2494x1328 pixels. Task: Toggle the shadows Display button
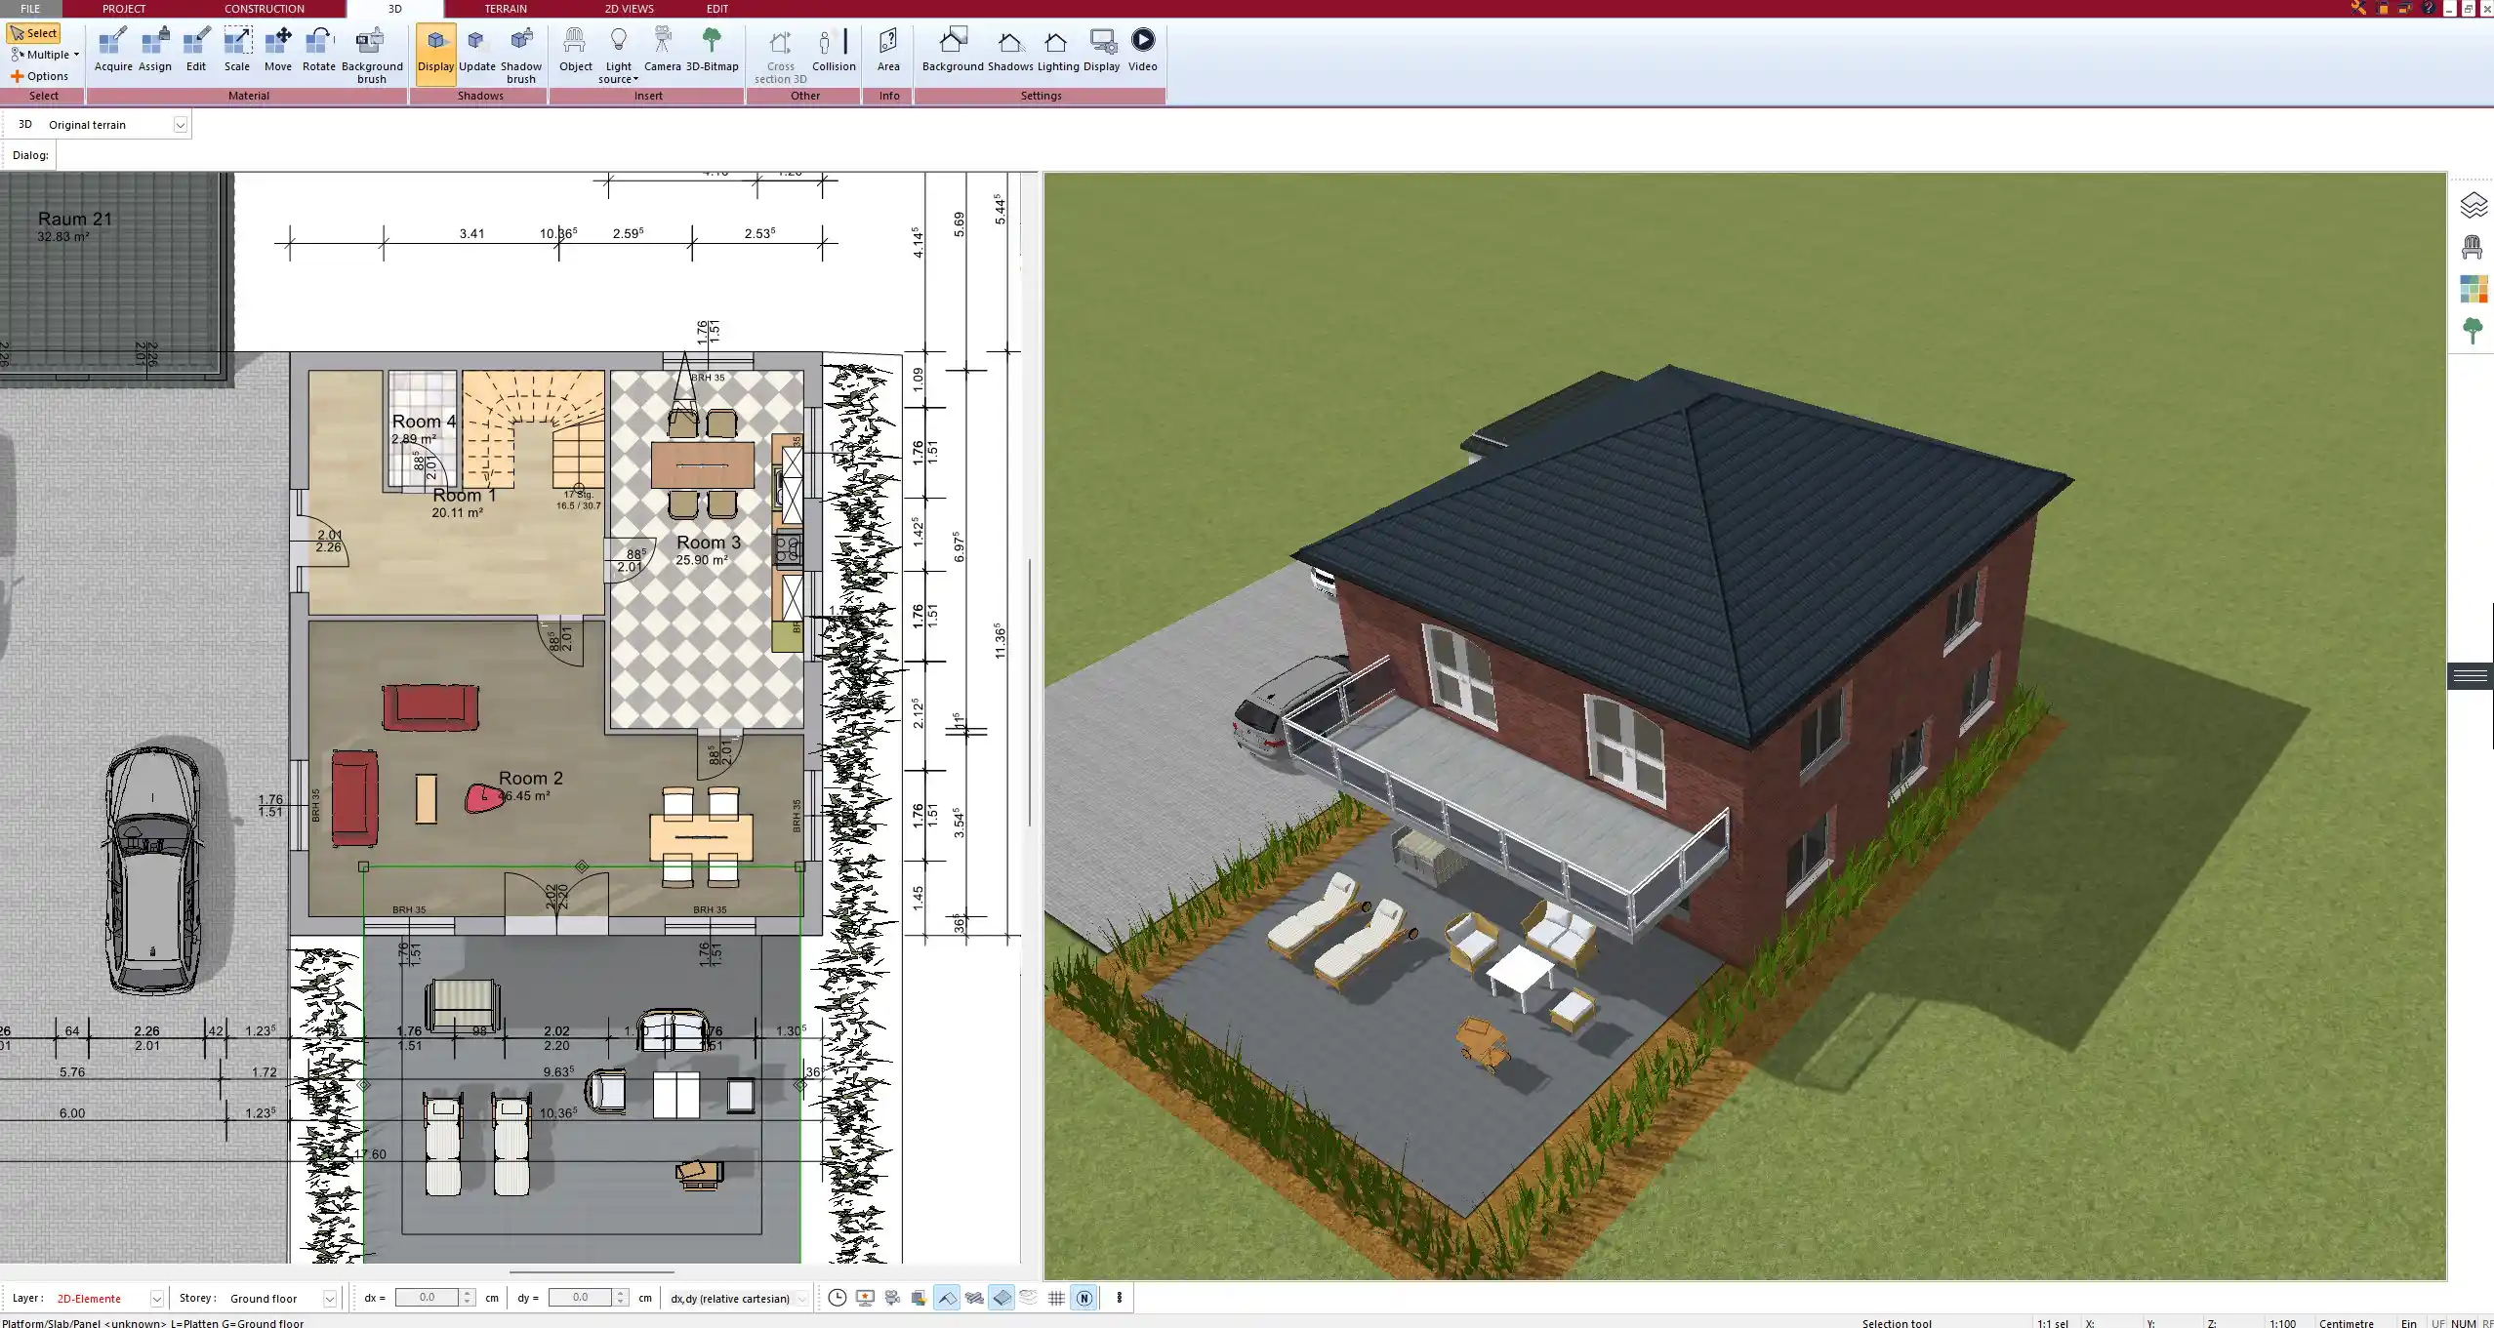click(x=435, y=54)
